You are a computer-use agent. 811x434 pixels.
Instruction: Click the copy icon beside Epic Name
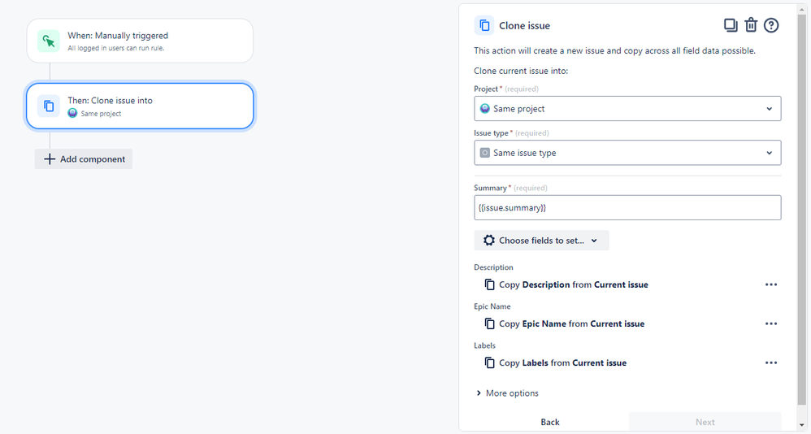pos(489,323)
